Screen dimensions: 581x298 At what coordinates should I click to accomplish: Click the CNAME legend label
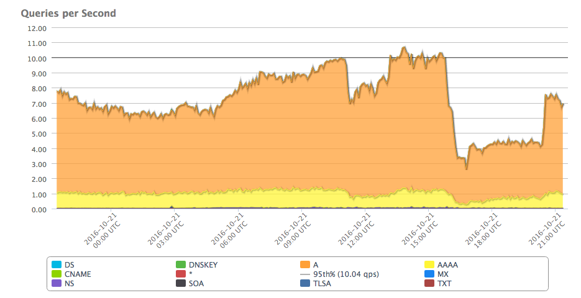coord(78,274)
